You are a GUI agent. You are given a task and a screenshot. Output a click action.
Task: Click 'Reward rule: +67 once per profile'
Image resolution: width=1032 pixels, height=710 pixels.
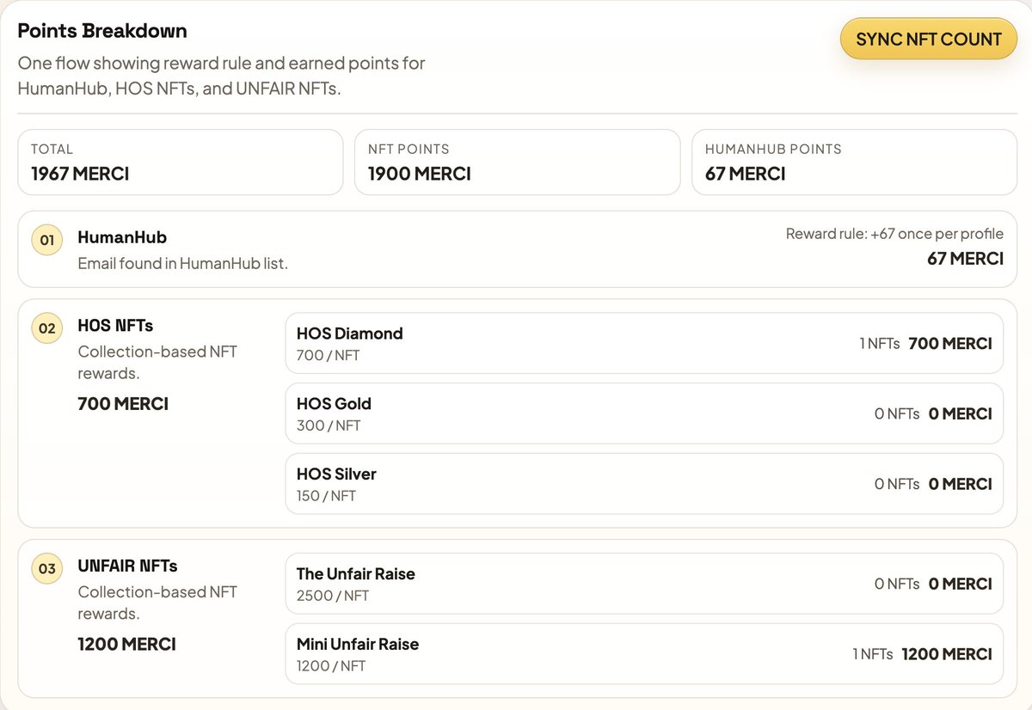point(894,234)
